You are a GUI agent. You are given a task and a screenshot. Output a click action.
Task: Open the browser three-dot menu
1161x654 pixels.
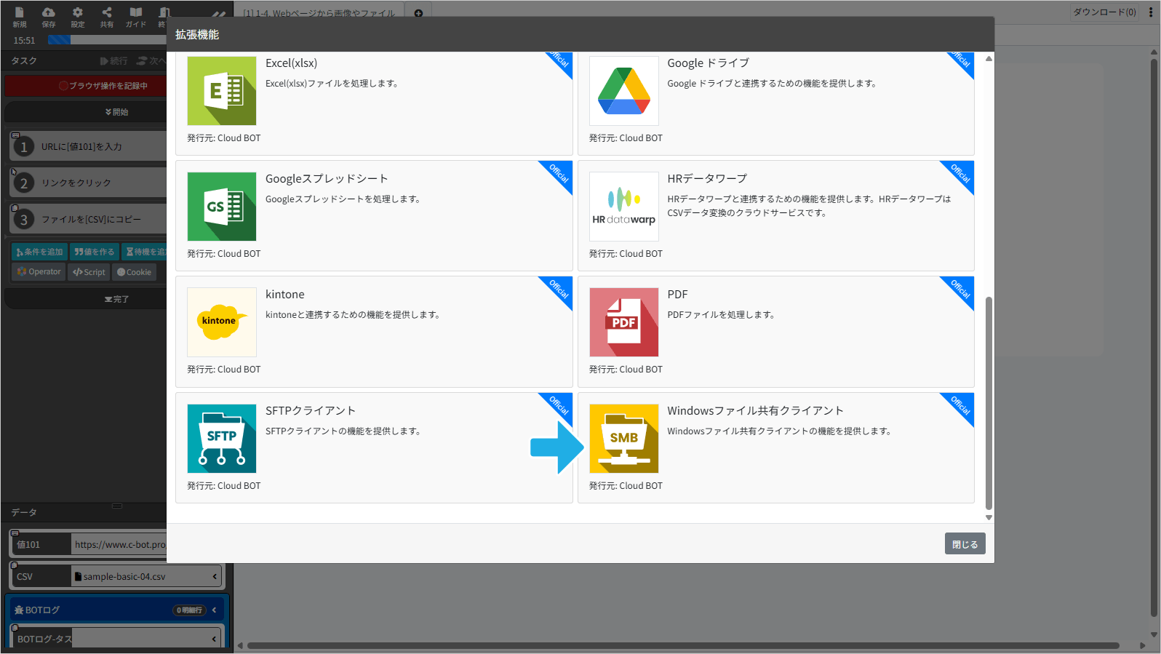(1150, 12)
